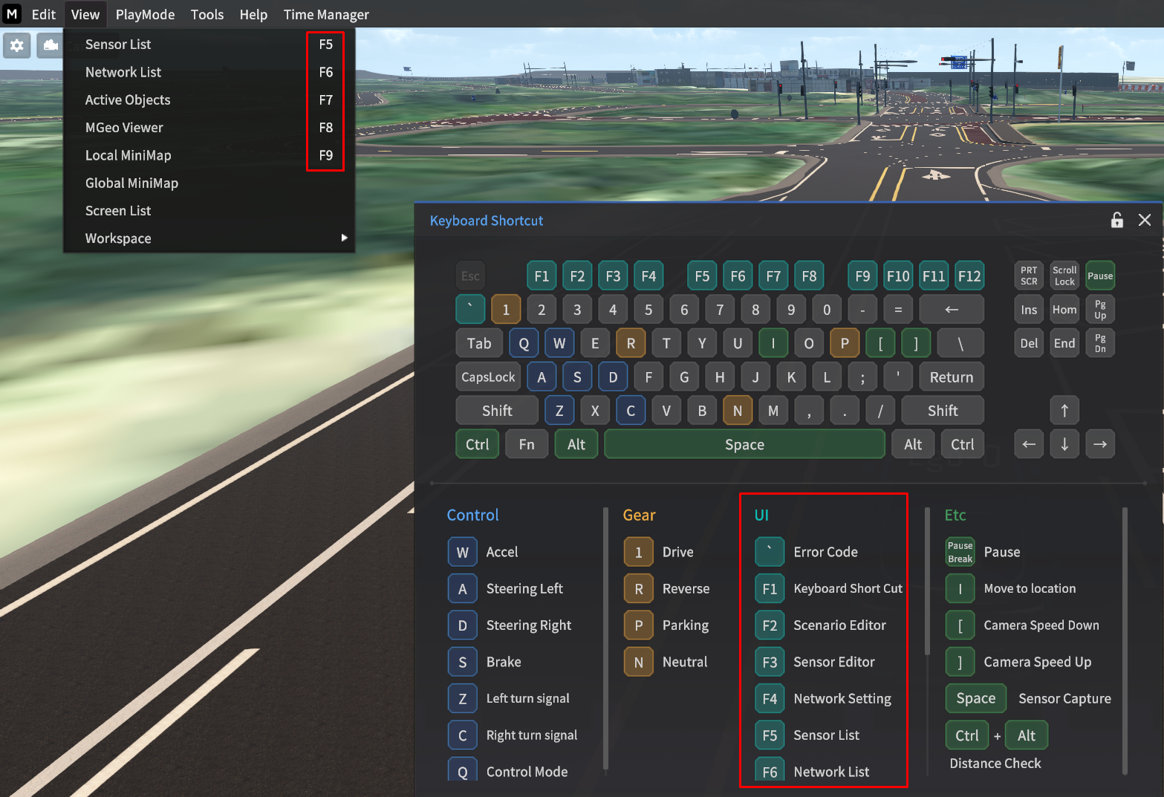Select the camera capture icon in toolbar
Viewport: 1164px width, 797px height.
point(50,45)
